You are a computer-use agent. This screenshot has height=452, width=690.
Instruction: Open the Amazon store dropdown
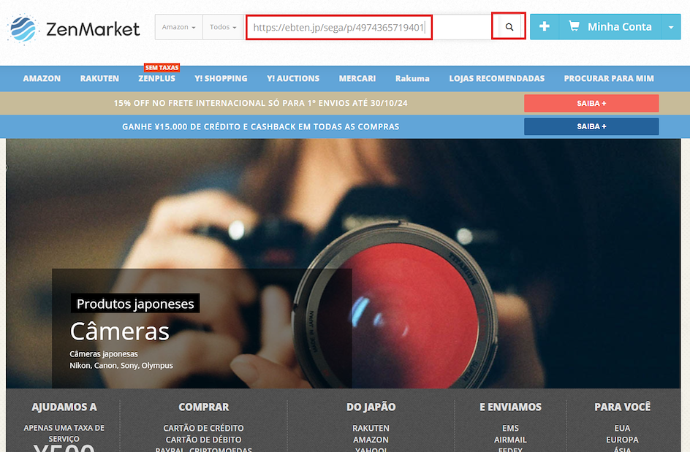[178, 27]
